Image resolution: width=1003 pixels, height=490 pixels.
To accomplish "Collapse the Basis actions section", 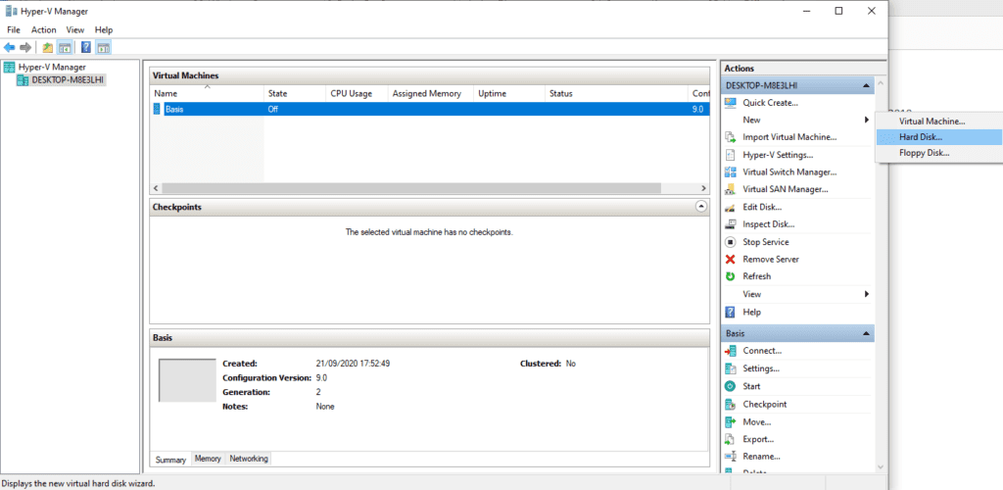I will (x=866, y=334).
